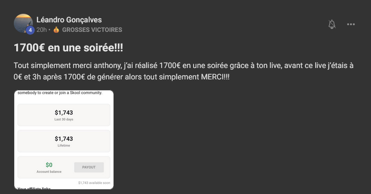Open the three-dot post options menu
Viewport: 371px width, 194px height.
350,24
